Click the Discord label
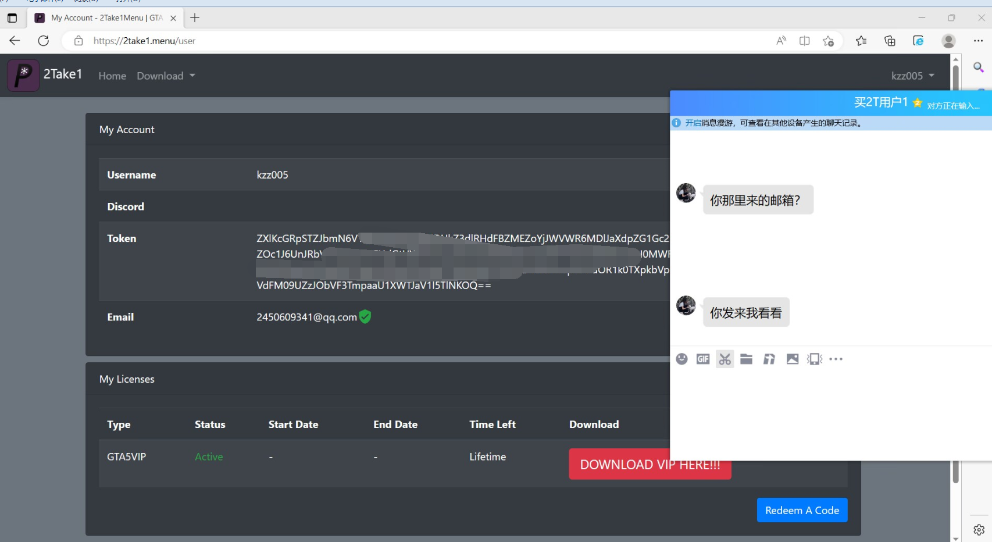Screen dimensions: 992x542 click(x=126, y=206)
